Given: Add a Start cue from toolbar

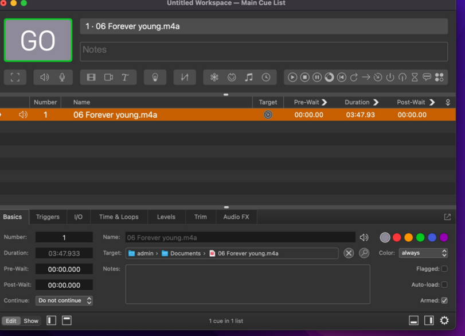Looking at the screenshot, I should coord(292,77).
